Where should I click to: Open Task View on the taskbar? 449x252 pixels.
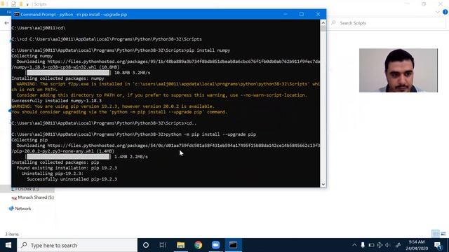pyautogui.click(x=163, y=245)
